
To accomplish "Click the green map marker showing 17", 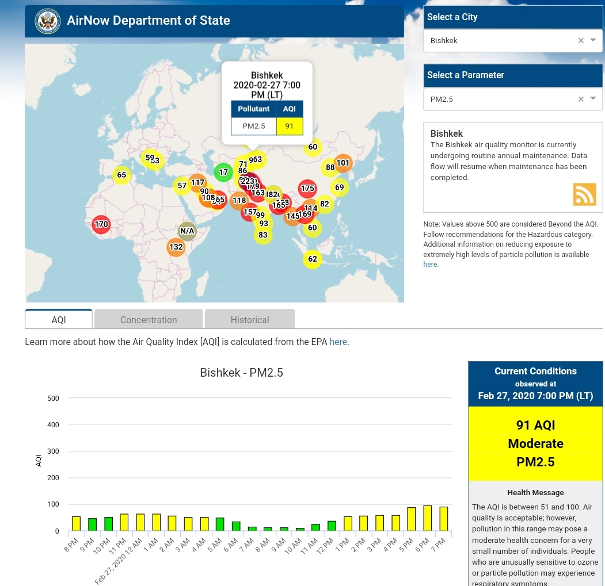I will [x=223, y=172].
